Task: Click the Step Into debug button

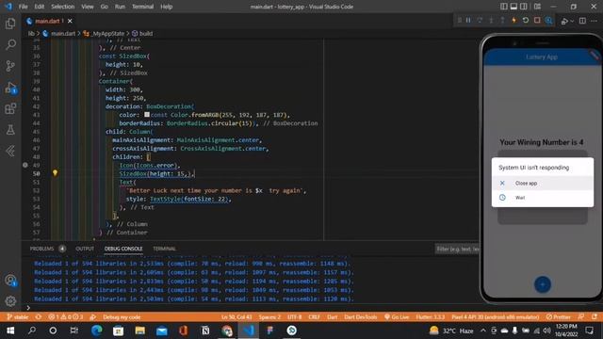Action: (491, 21)
